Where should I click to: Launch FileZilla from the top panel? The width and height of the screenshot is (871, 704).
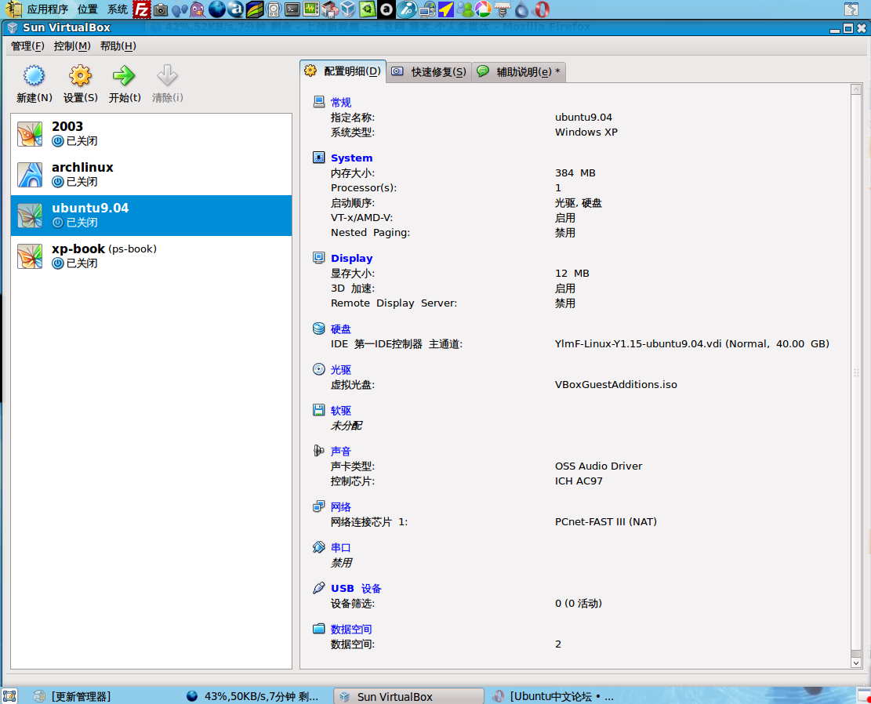(142, 9)
